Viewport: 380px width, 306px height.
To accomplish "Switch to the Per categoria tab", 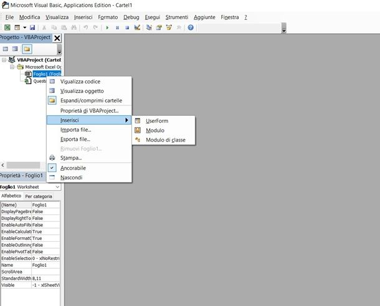I will click(39, 196).
